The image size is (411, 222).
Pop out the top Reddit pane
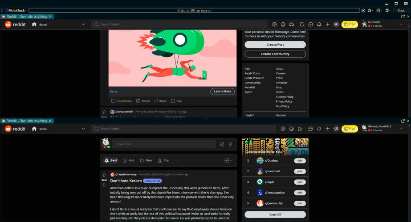tap(403, 16)
